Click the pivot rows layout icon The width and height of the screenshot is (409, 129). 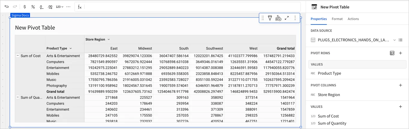point(392,53)
